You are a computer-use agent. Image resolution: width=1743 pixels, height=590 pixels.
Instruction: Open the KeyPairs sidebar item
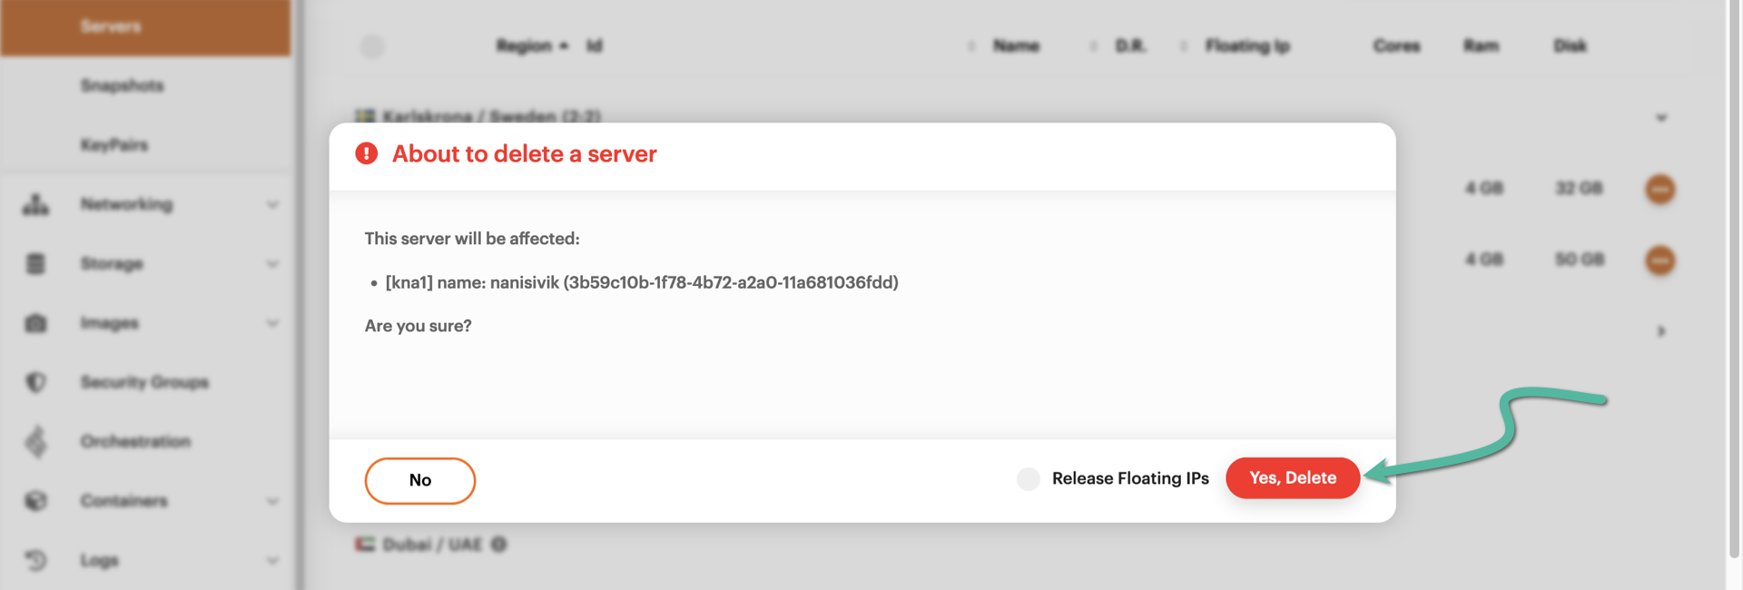click(114, 145)
